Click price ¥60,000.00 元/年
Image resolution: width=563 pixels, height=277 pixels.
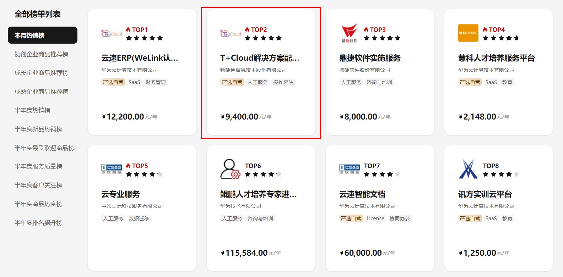(368, 253)
